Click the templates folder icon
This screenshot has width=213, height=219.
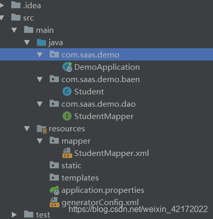pos(54,177)
